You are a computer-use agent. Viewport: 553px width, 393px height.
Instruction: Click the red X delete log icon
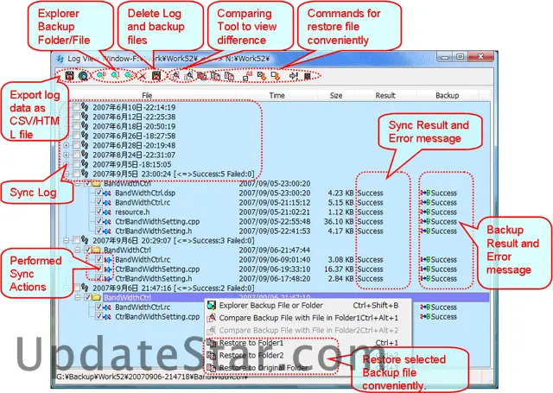click(x=143, y=76)
